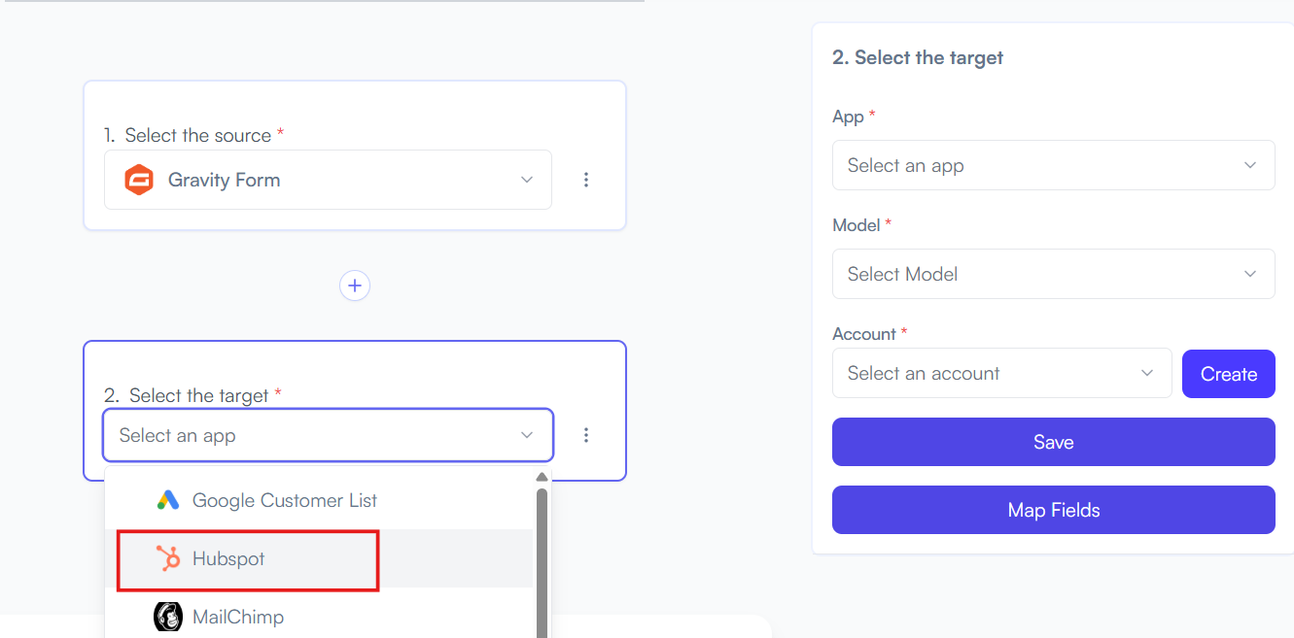The width and height of the screenshot is (1294, 638).
Task: Click the Create account button
Action: (1228, 374)
